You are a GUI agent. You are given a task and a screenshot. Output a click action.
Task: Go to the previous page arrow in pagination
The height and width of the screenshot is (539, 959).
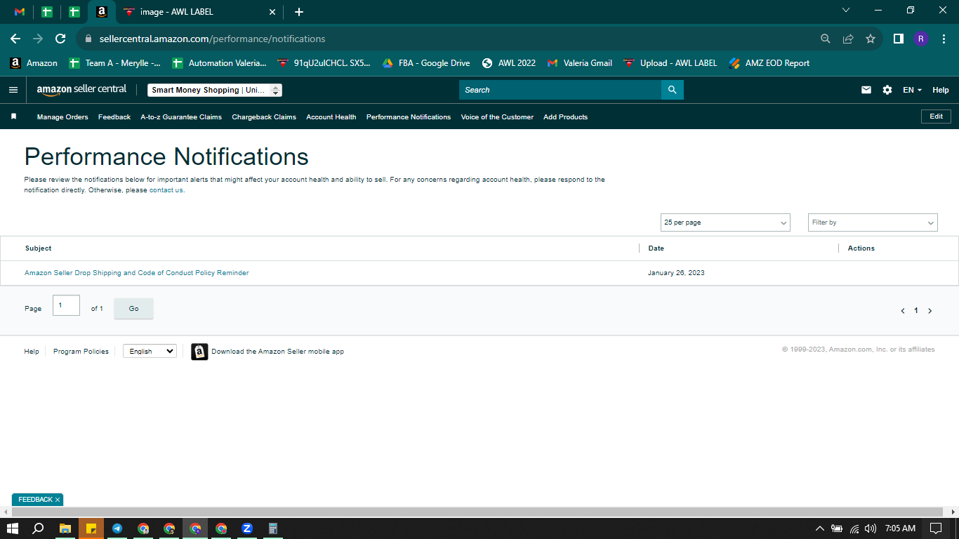click(902, 311)
